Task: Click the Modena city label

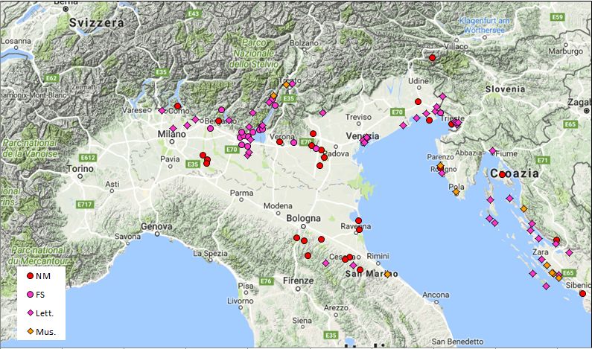Action: [278, 205]
